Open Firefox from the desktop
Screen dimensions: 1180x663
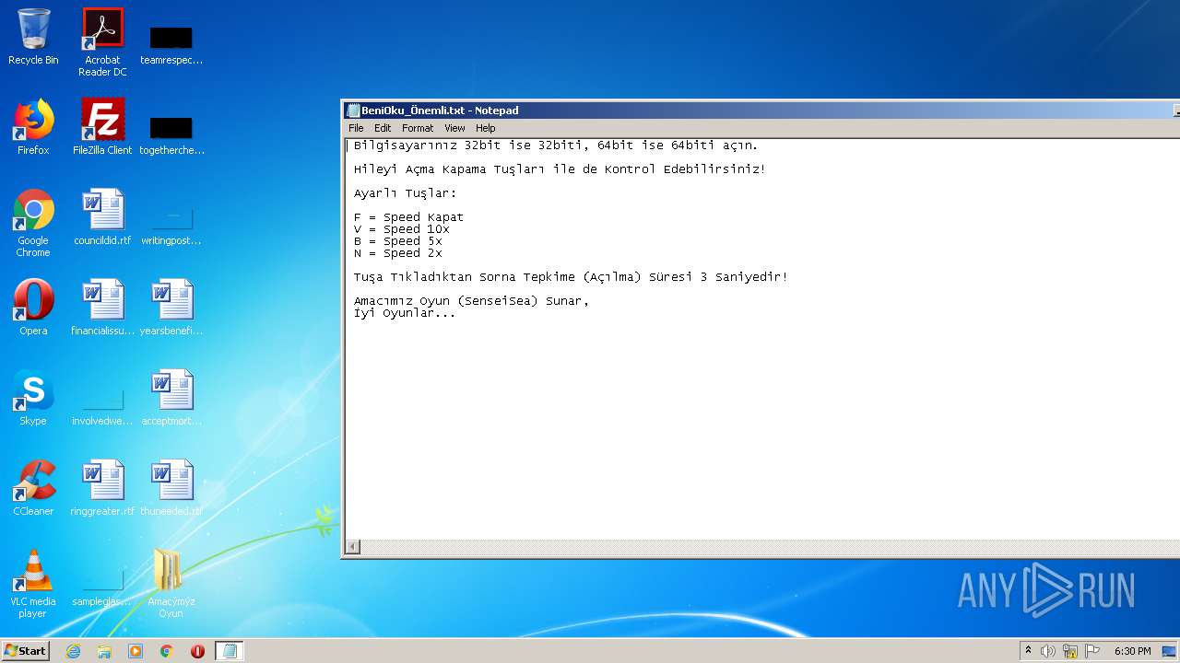[33, 127]
